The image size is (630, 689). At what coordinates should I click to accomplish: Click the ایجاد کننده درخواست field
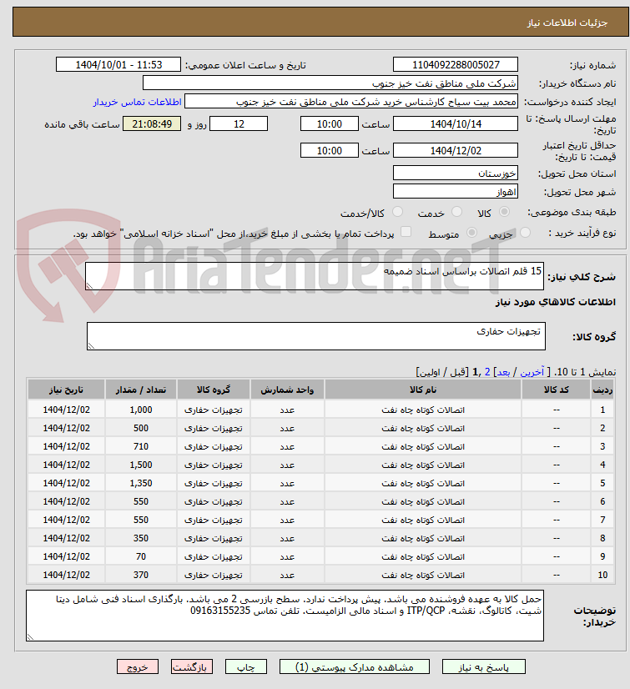(350, 102)
